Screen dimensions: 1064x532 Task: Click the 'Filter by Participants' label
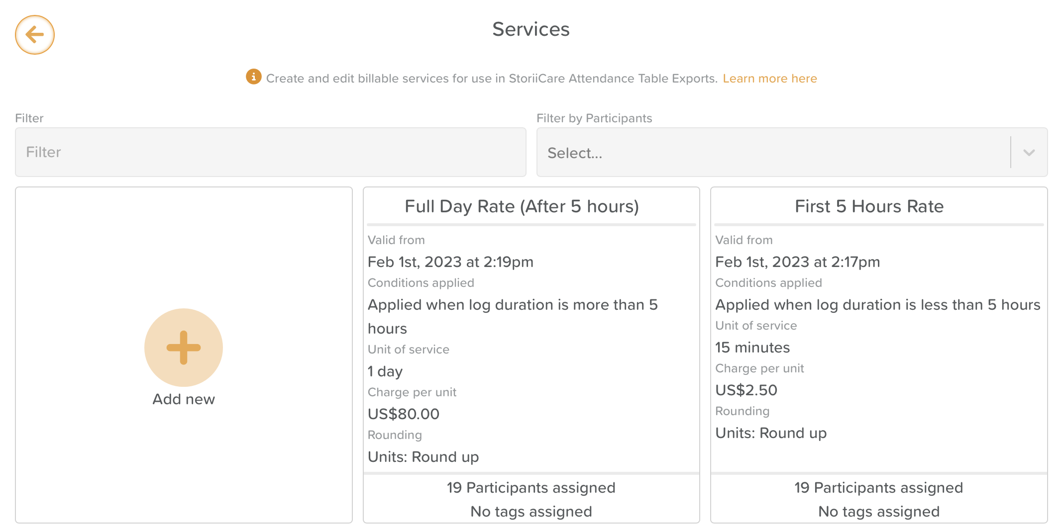click(x=594, y=118)
